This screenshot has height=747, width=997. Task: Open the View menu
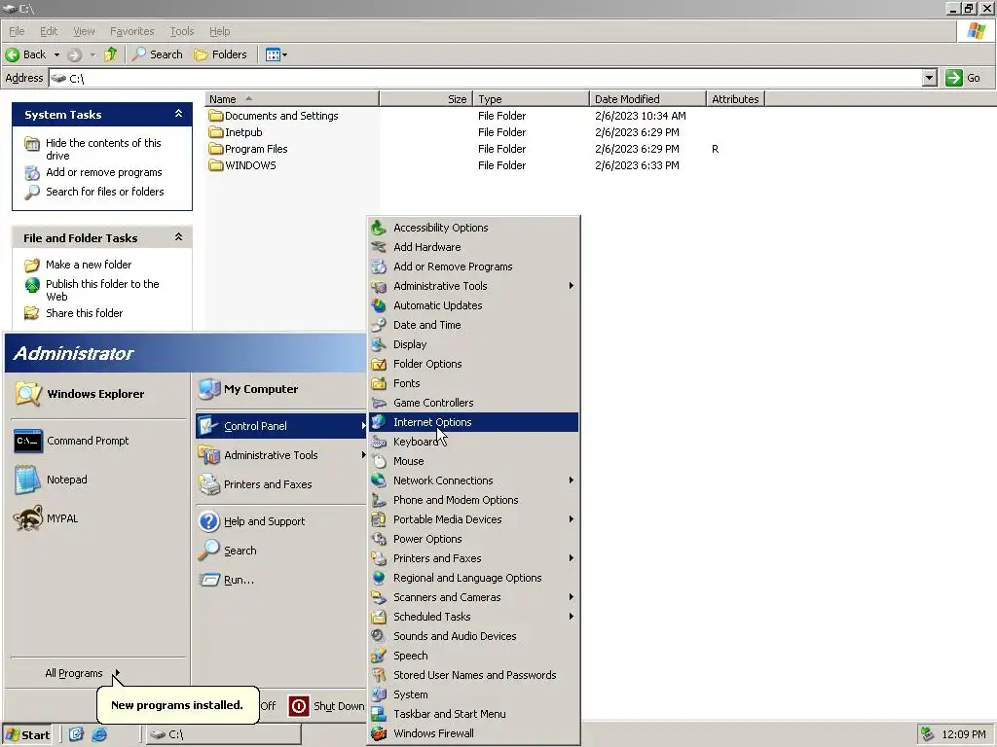click(x=84, y=31)
